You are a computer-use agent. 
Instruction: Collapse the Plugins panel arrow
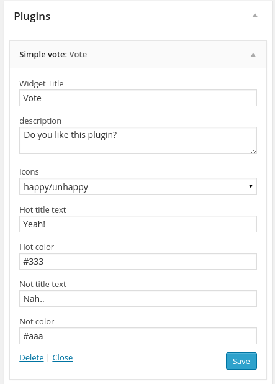pyautogui.click(x=255, y=15)
